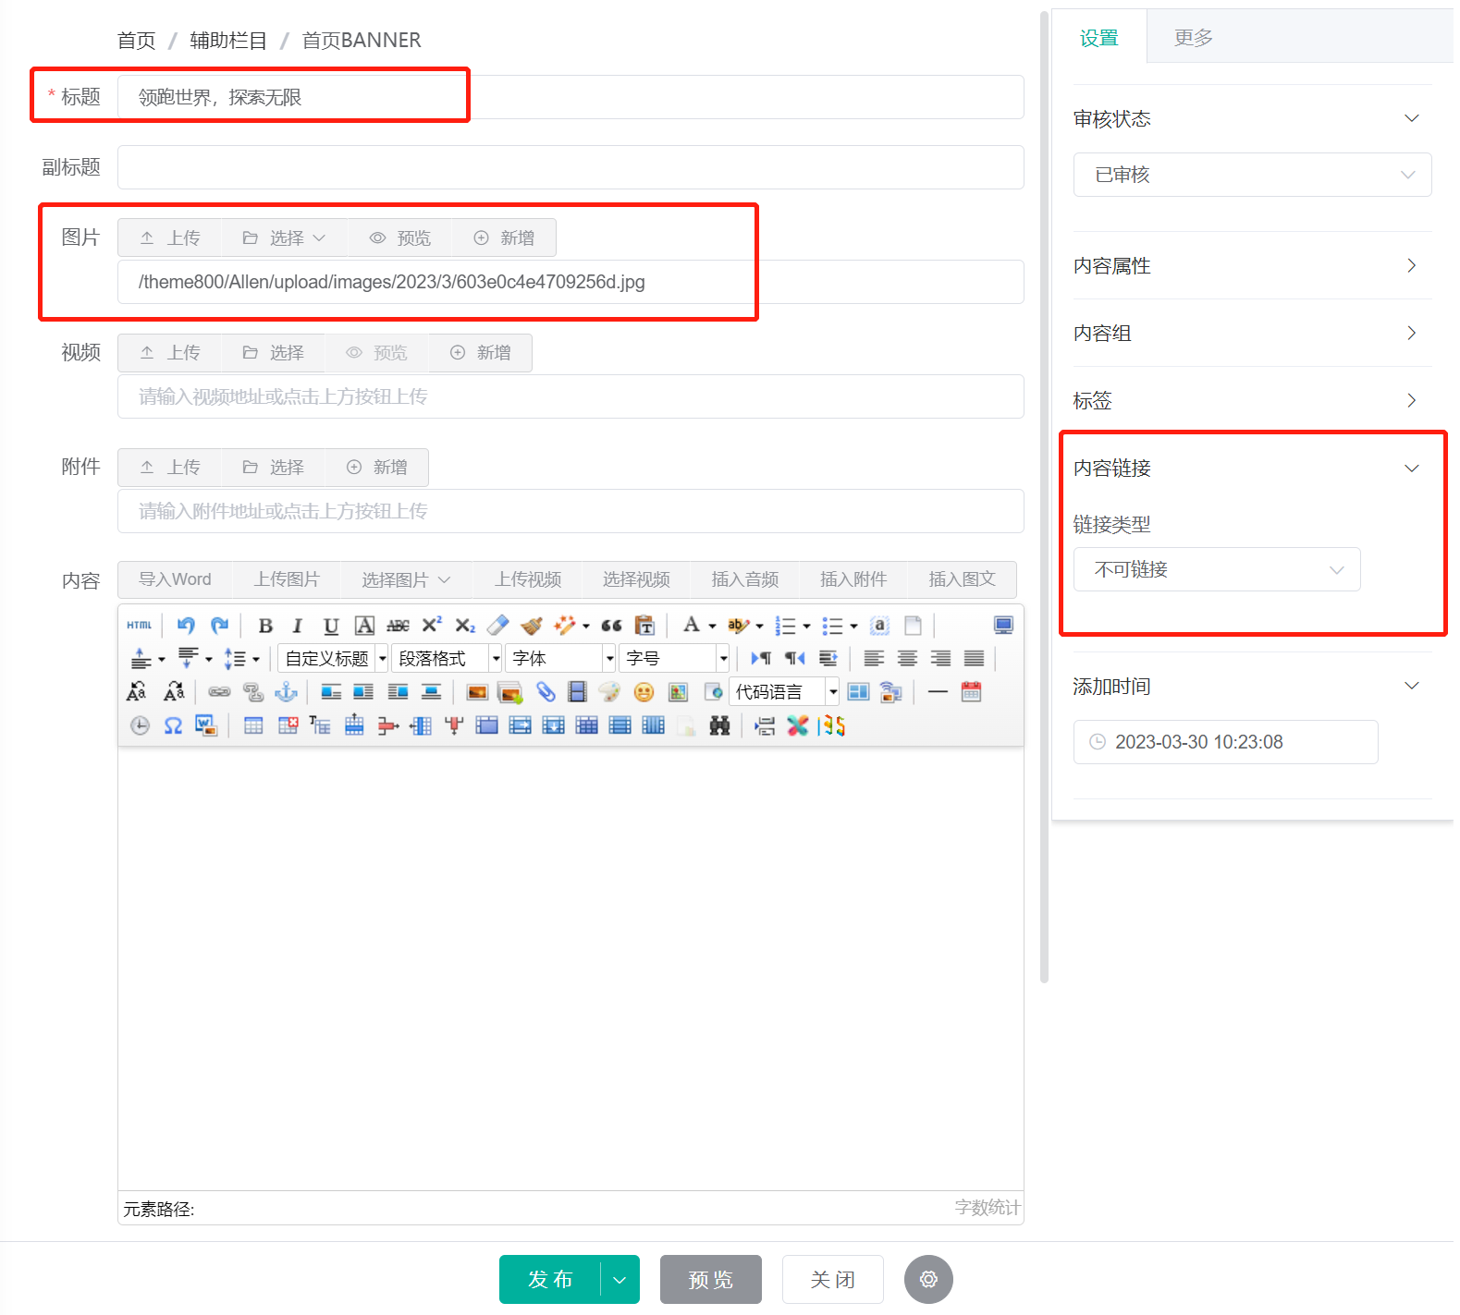Insert a horizontal rule line
Image resolution: width=1460 pixels, height=1315 pixels.
938,692
